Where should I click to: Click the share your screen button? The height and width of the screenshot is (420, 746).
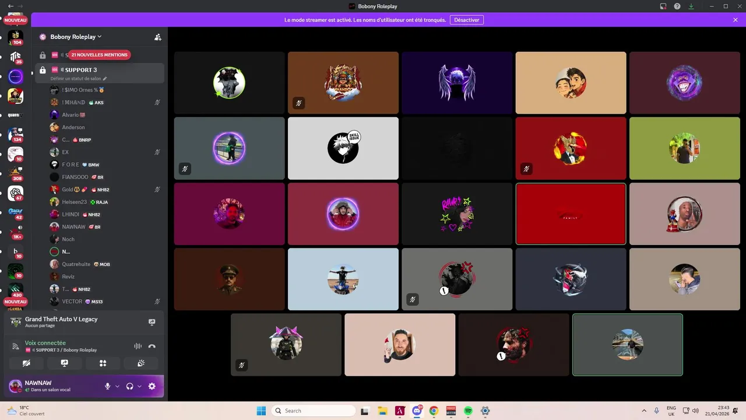pos(64,363)
